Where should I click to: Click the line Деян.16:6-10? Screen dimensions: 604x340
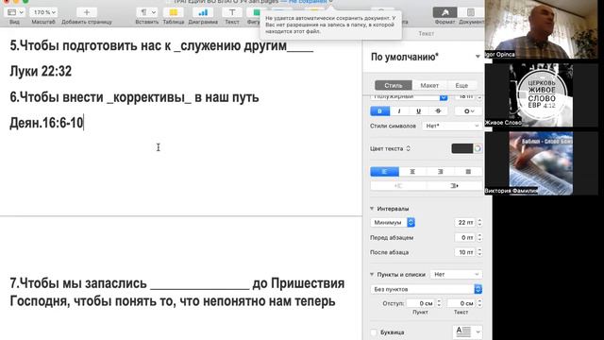click(46, 123)
